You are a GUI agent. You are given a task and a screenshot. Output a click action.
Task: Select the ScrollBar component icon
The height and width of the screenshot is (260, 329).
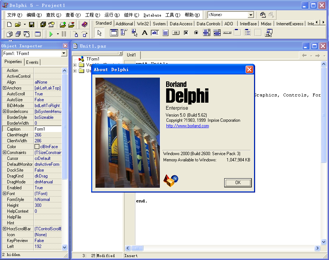click(x=227, y=33)
